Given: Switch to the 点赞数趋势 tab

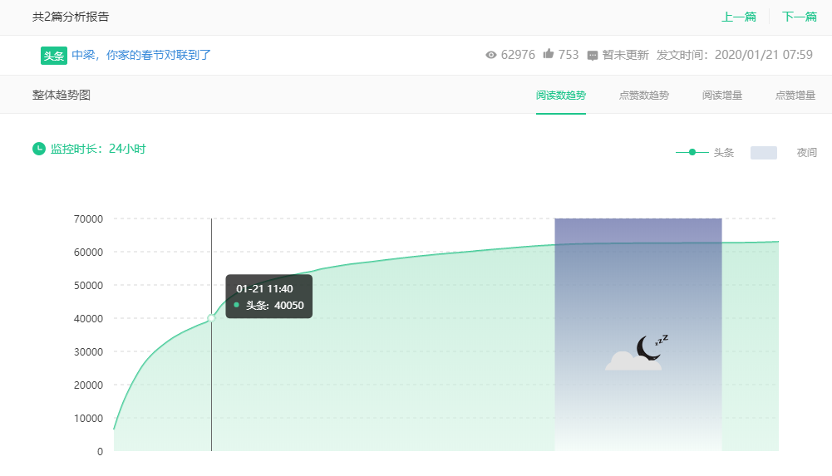Looking at the screenshot, I should [643, 96].
